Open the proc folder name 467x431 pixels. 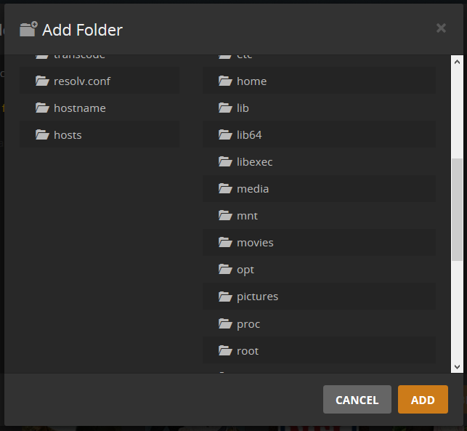tap(248, 324)
